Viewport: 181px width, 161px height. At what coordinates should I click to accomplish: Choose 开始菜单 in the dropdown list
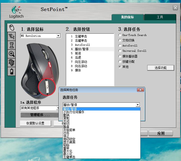[x=102, y=130]
